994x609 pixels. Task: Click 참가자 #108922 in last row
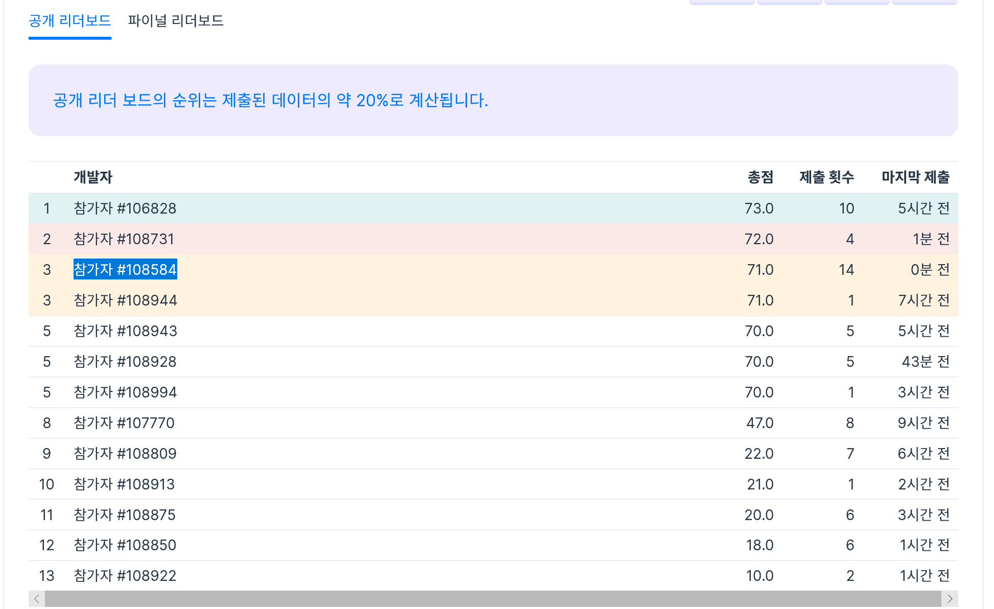click(x=125, y=576)
